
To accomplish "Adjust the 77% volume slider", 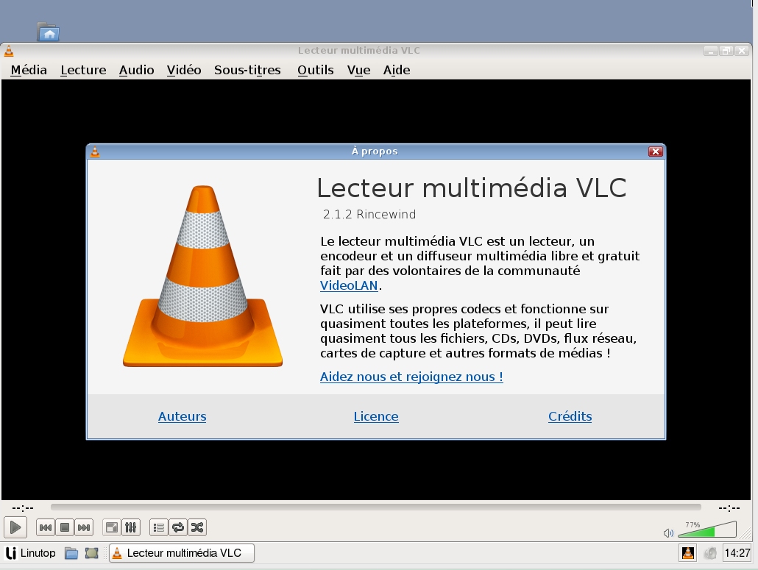I will [707, 530].
